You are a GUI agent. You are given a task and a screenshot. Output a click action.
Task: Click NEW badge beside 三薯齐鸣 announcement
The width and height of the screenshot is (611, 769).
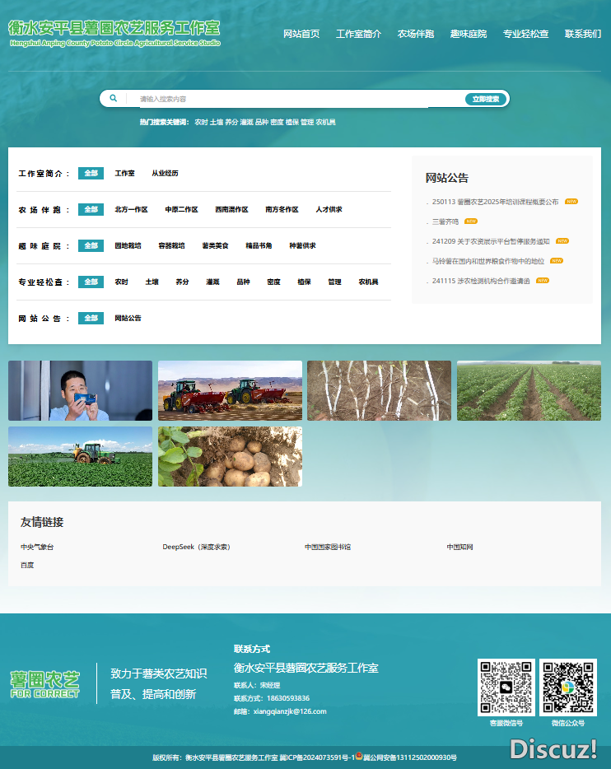click(x=471, y=221)
